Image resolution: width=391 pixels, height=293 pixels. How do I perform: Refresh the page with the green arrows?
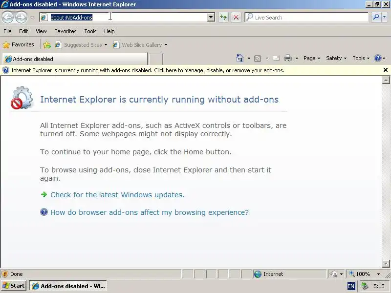coord(223,17)
